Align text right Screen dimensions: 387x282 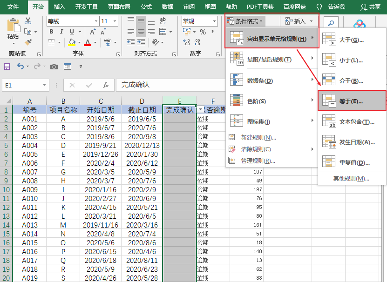(151, 32)
